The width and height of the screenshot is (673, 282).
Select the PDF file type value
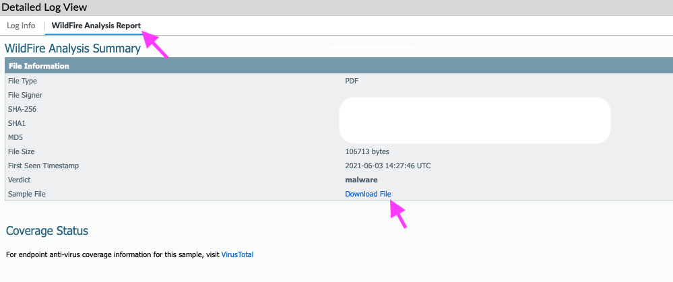point(352,81)
